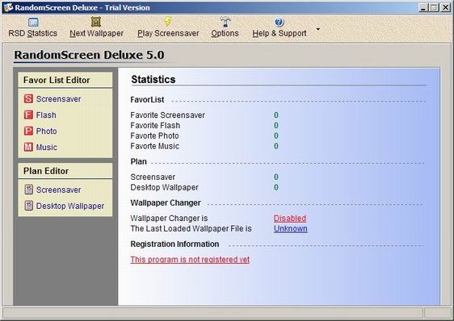Click the Unknown last wallpaper link

click(x=290, y=229)
